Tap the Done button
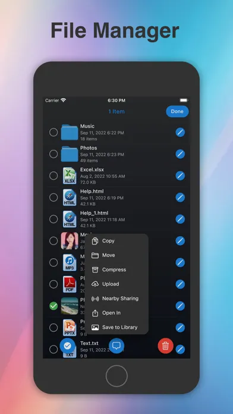 point(177,111)
